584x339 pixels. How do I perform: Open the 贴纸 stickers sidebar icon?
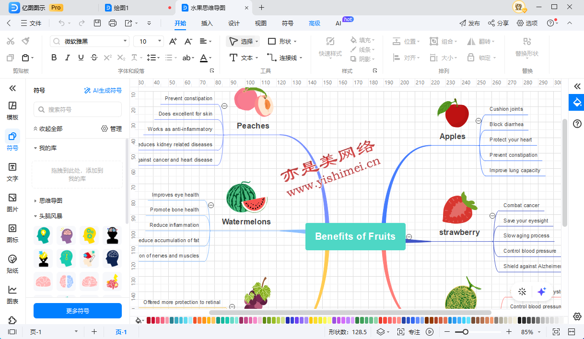point(12,264)
